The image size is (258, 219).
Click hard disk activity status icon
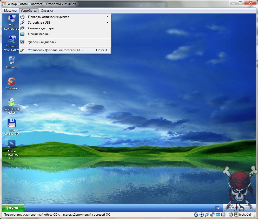(196, 215)
